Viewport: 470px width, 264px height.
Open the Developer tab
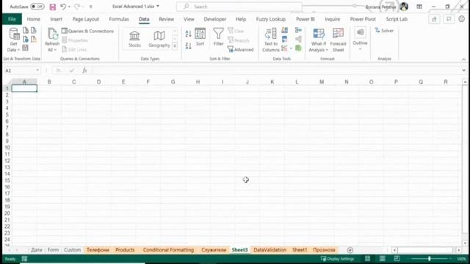pos(215,19)
